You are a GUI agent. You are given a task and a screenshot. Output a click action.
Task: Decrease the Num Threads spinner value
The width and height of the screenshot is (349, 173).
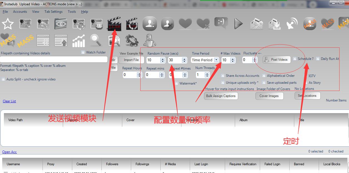[x=207, y=76]
